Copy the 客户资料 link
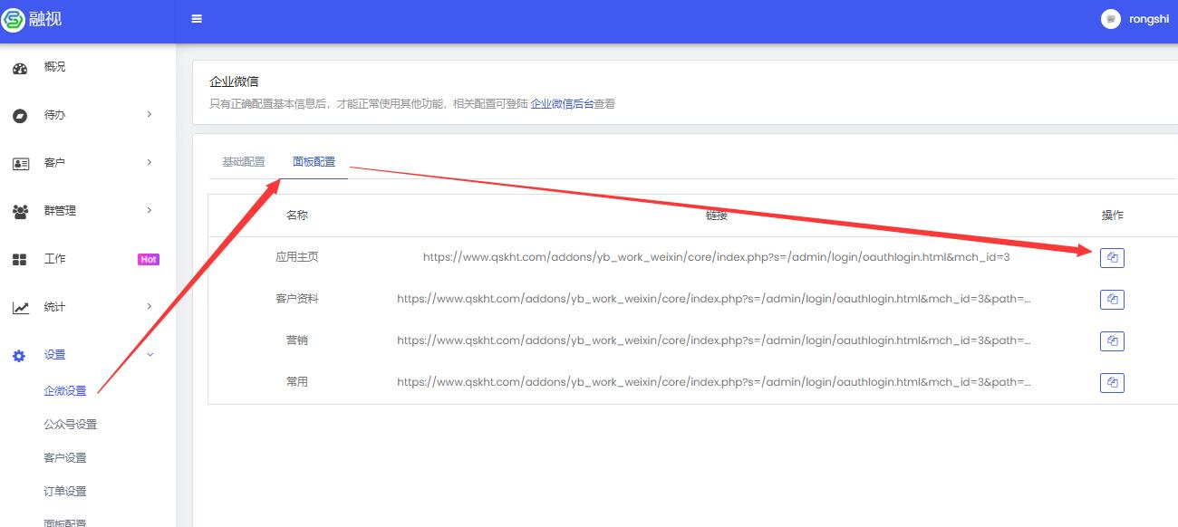Viewport: 1178px width, 527px height. click(x=1112, y=300)
